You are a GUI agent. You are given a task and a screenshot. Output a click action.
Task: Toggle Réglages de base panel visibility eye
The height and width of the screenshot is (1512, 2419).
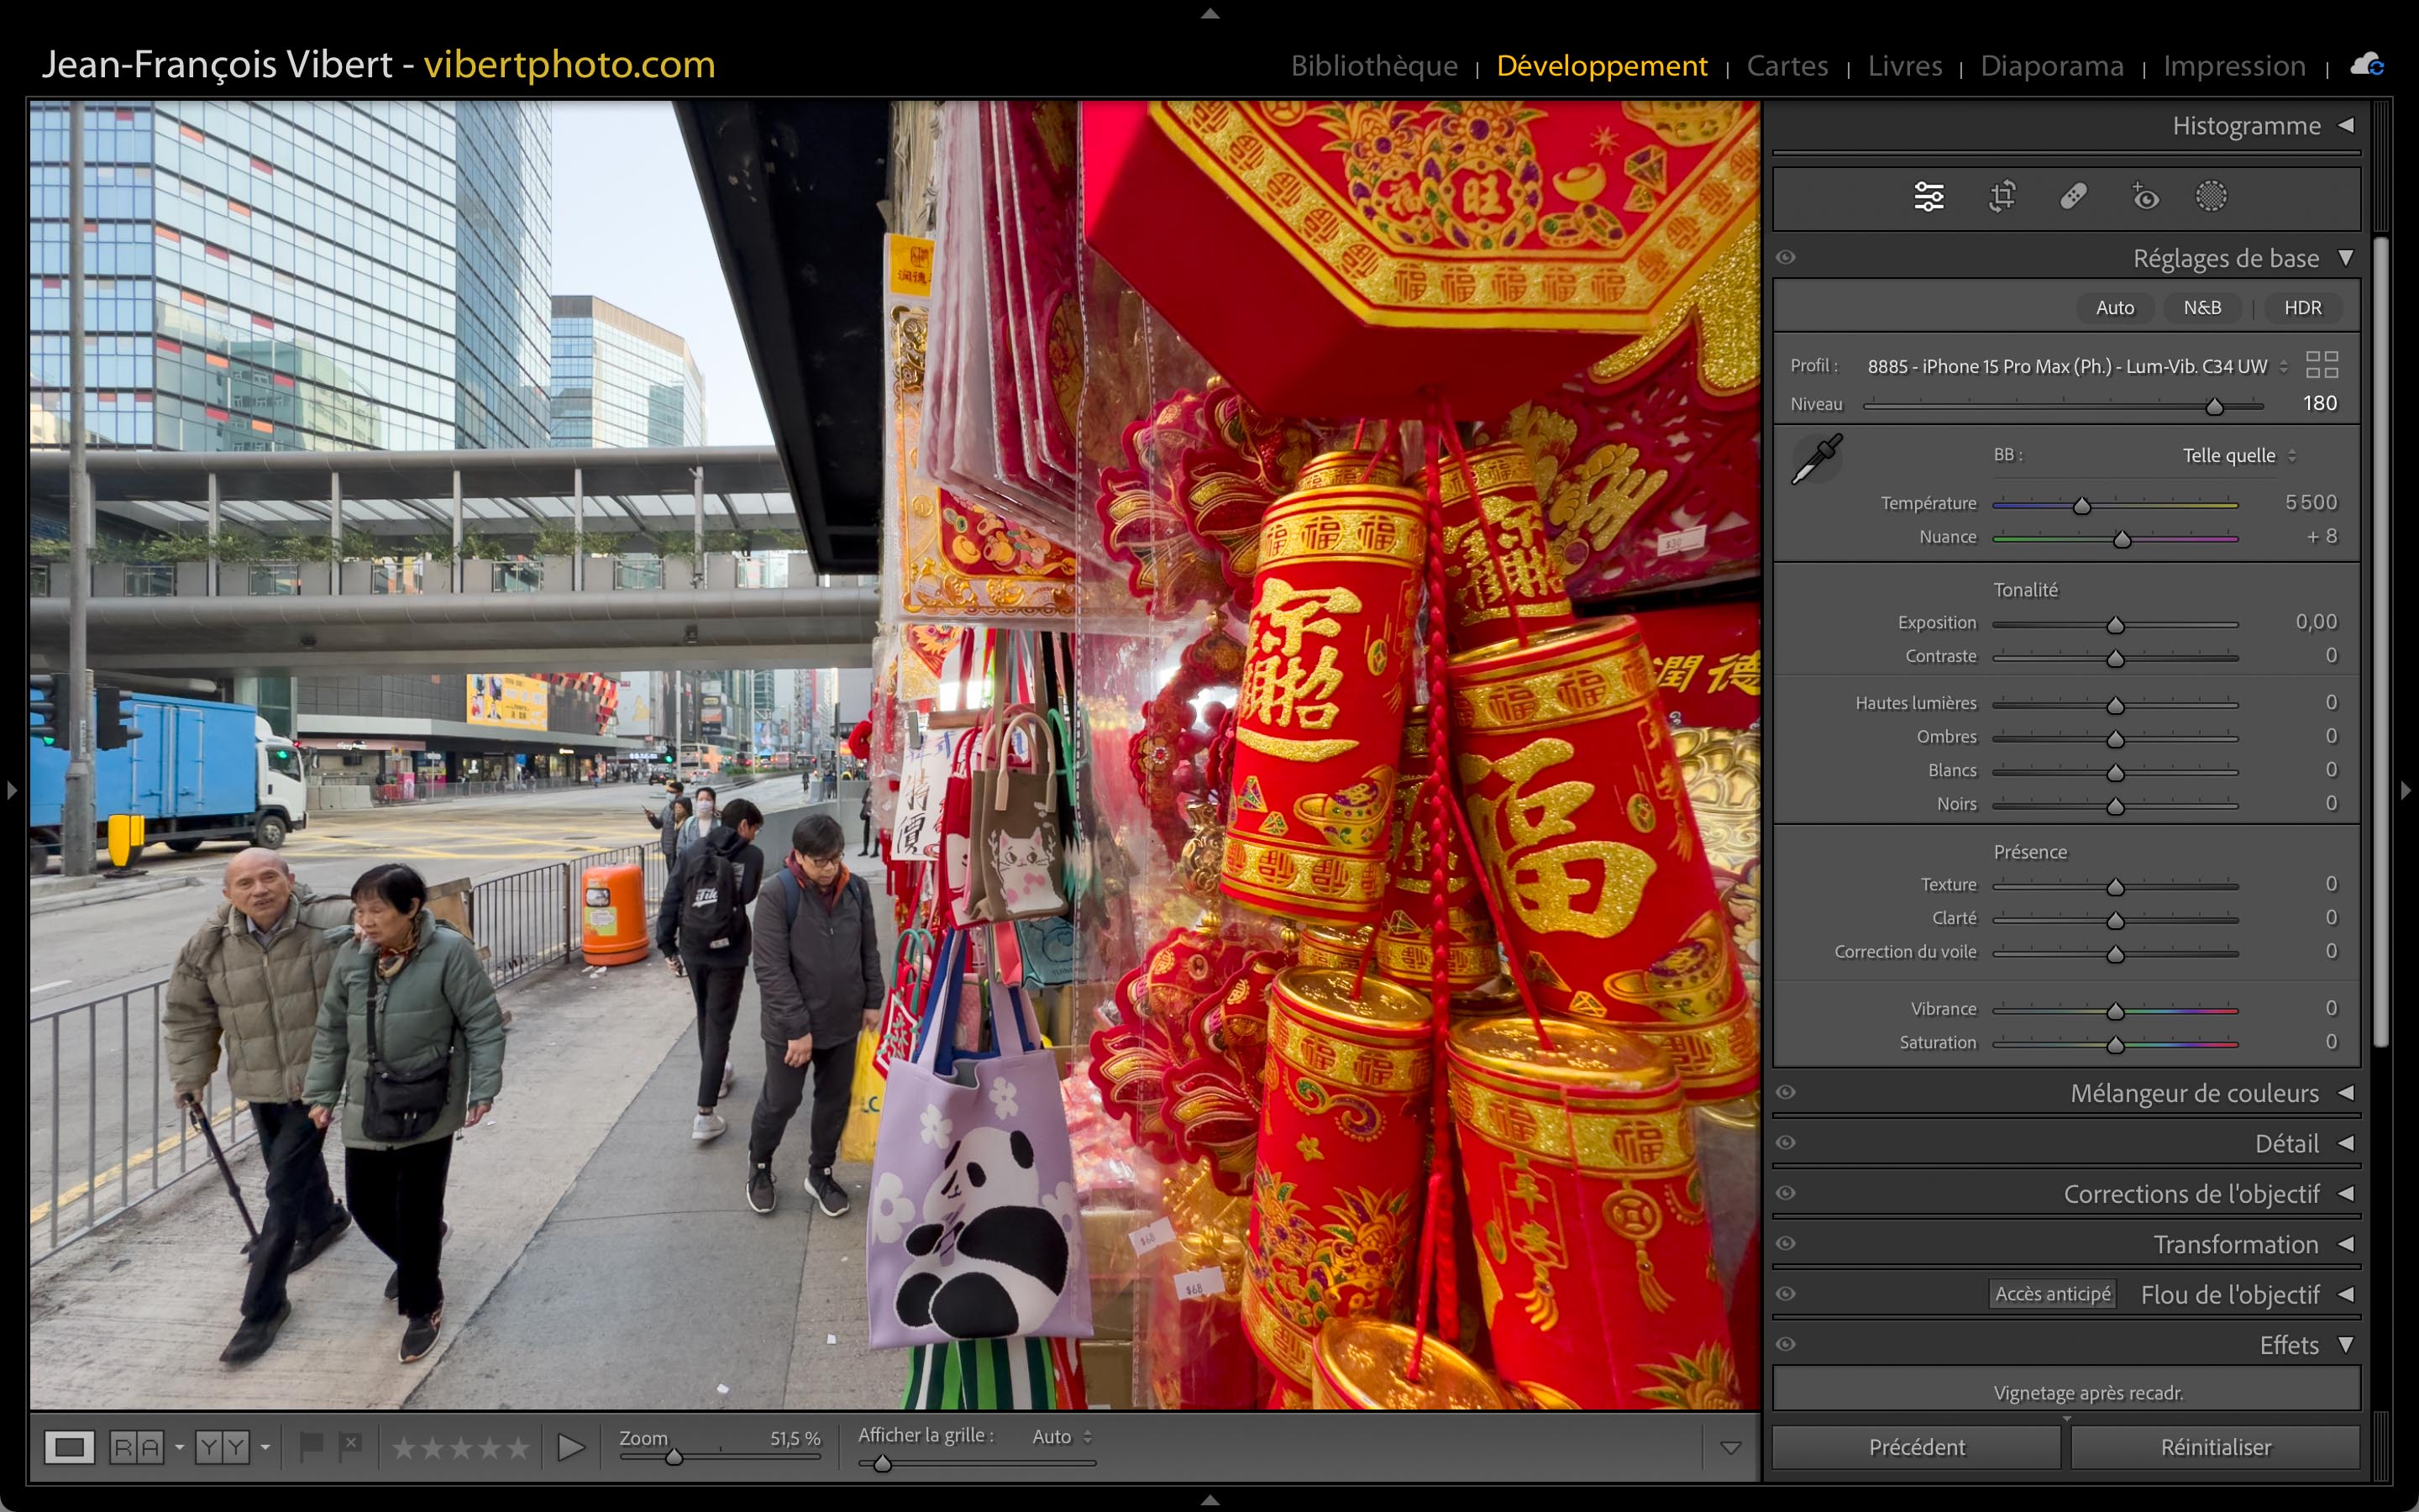(x=1787, y=258)
